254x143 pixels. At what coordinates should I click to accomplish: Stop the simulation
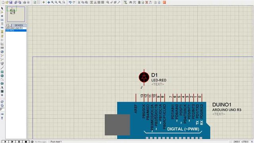(x=26, y=141)
